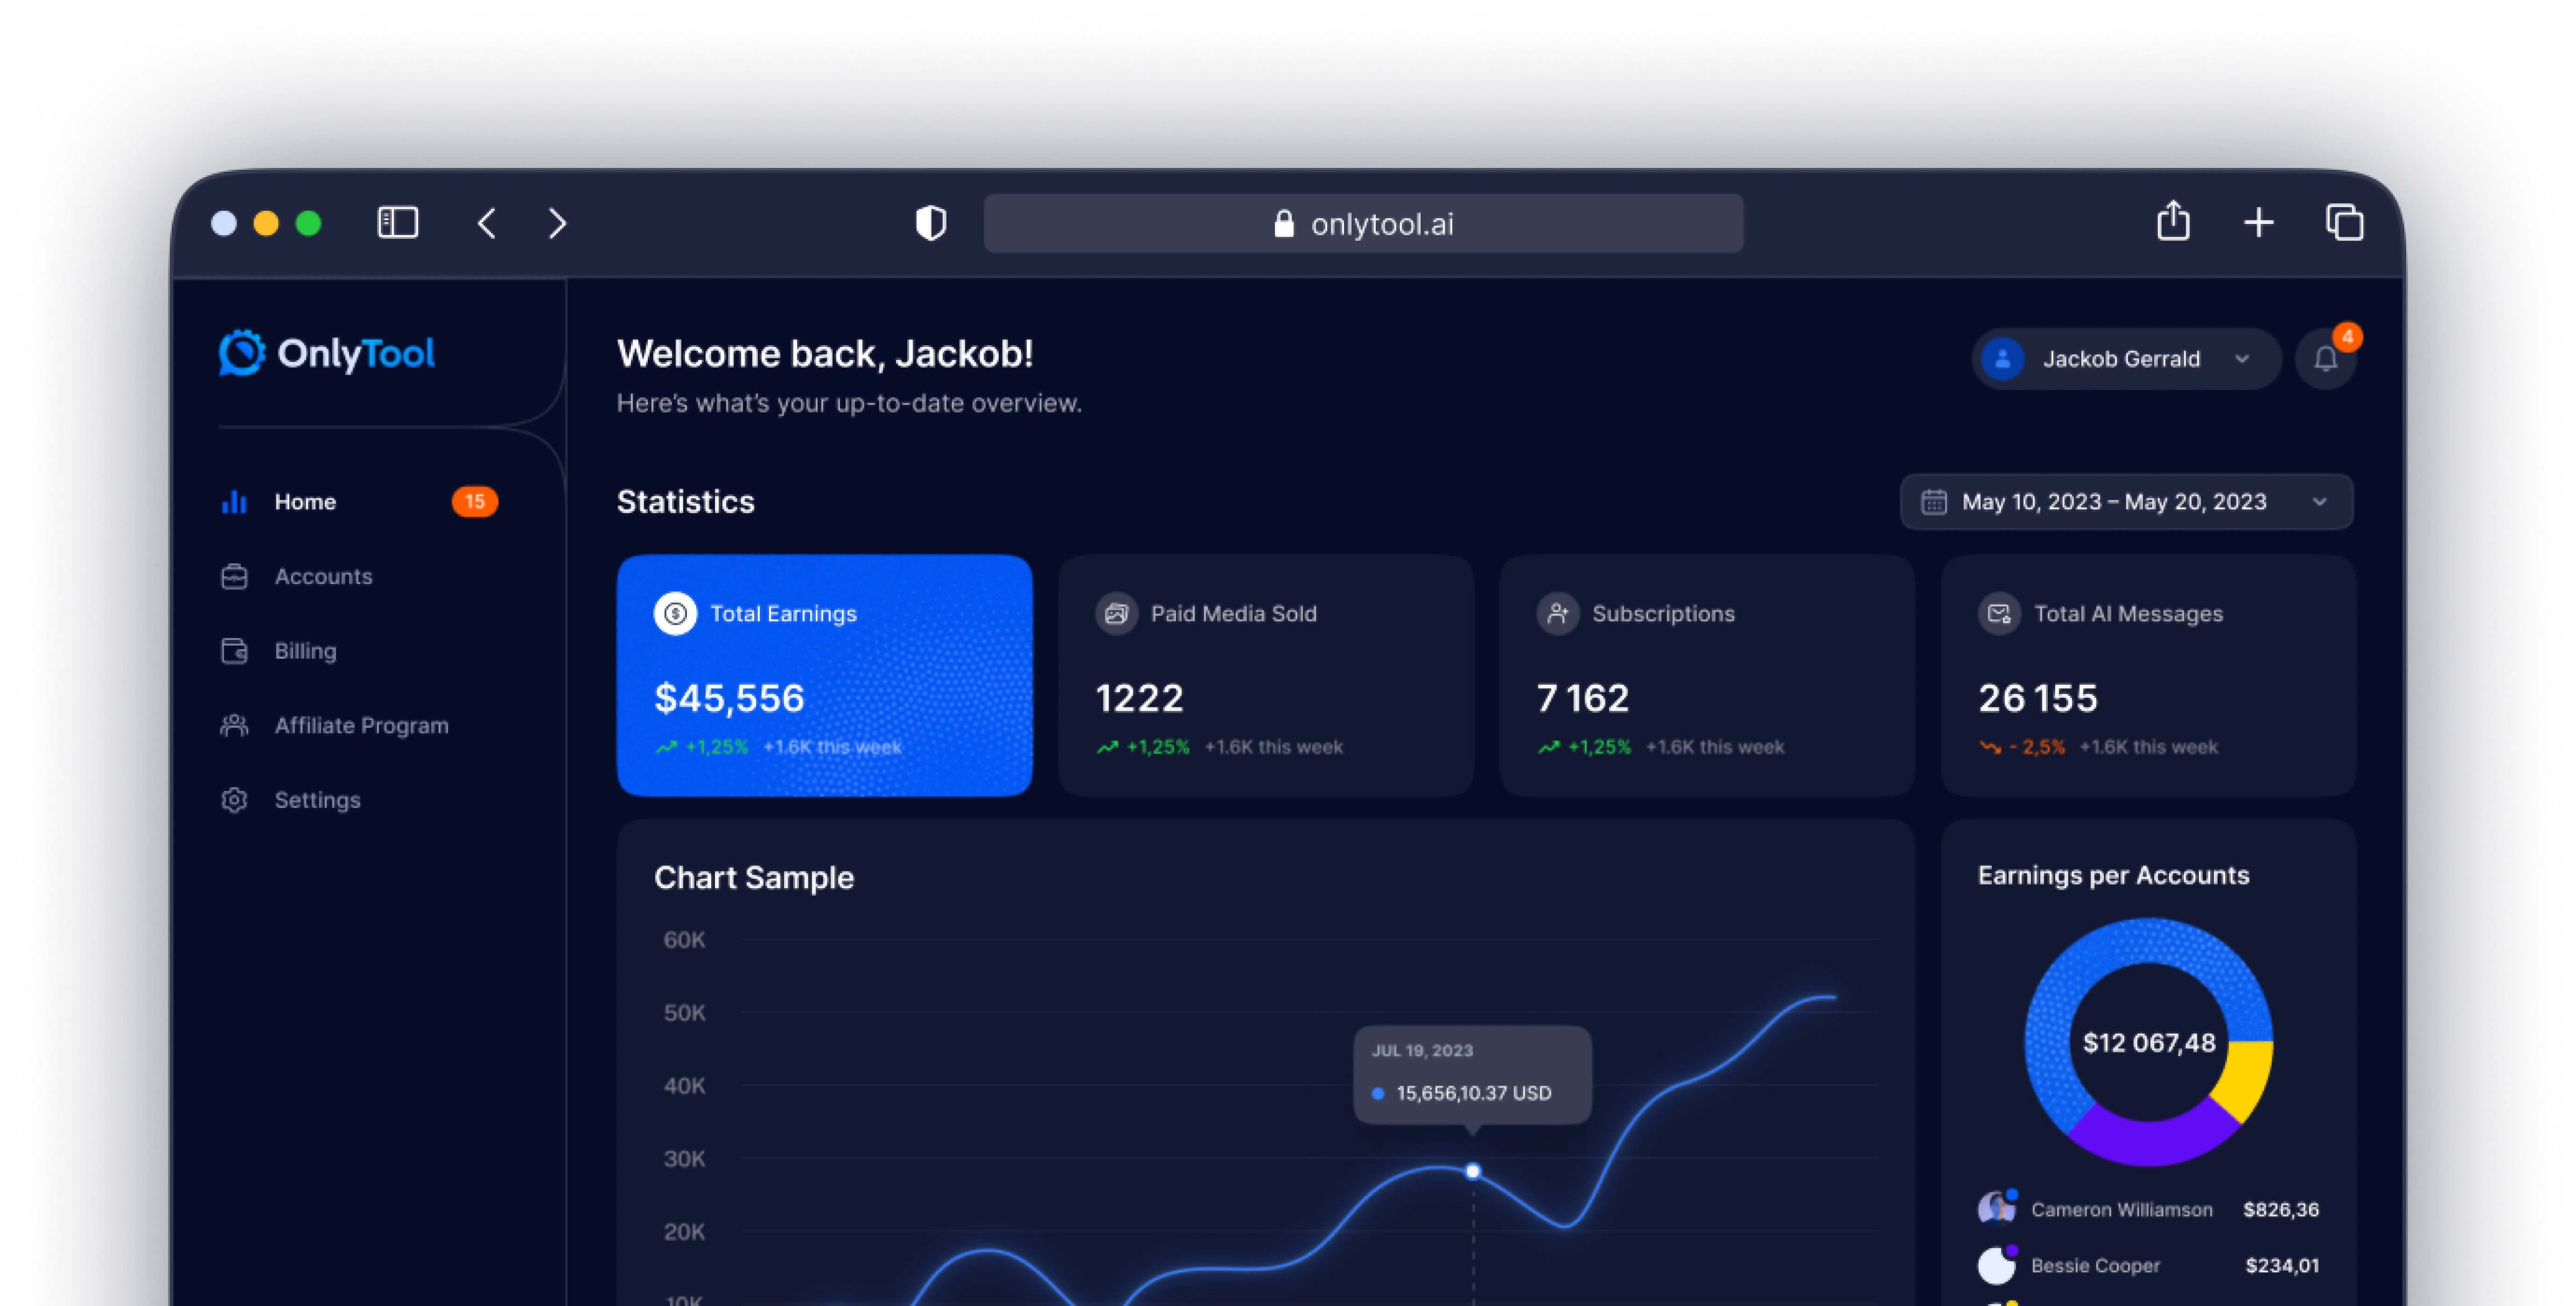Viewport: 2576px width, 1306px height.
Task: Click the Statistics heading
Action: tap(685, 501)
